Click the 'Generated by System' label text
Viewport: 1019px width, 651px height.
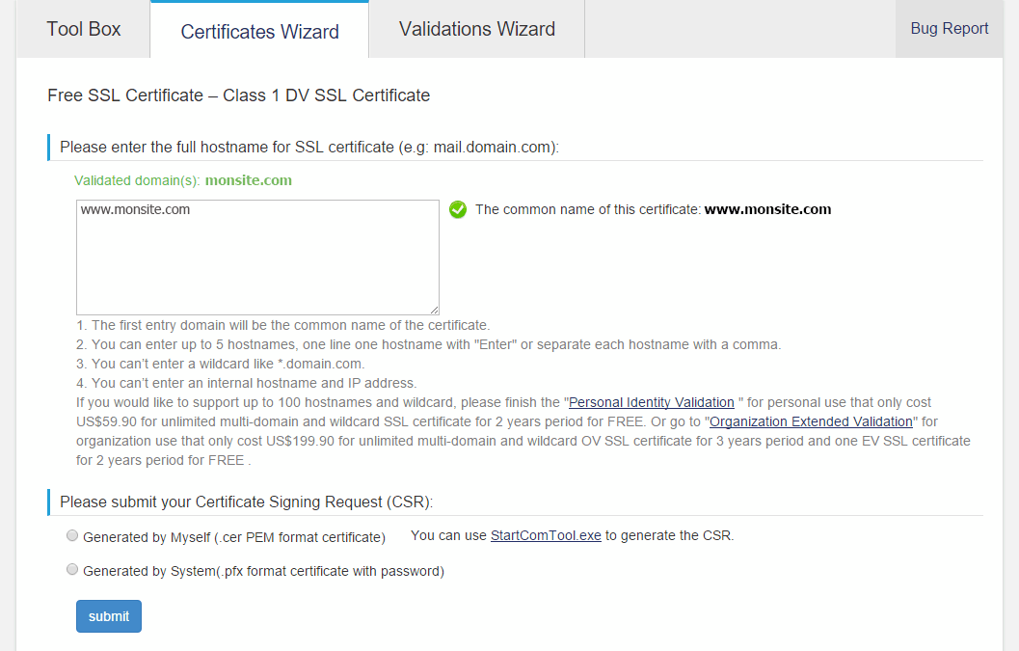click(x=263, y=571)
